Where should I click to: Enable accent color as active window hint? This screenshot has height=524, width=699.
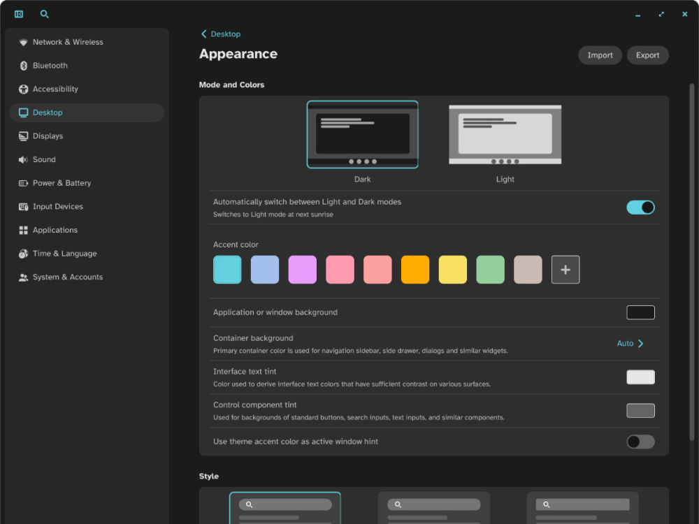[640, 442]
